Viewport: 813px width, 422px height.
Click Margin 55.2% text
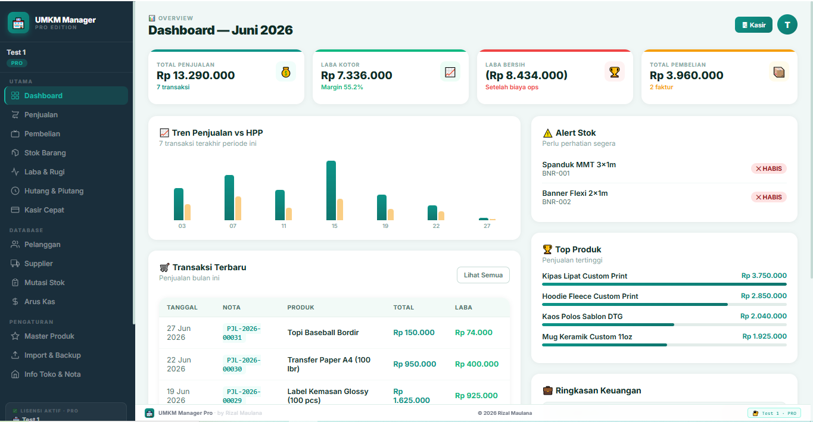[342, 87]
